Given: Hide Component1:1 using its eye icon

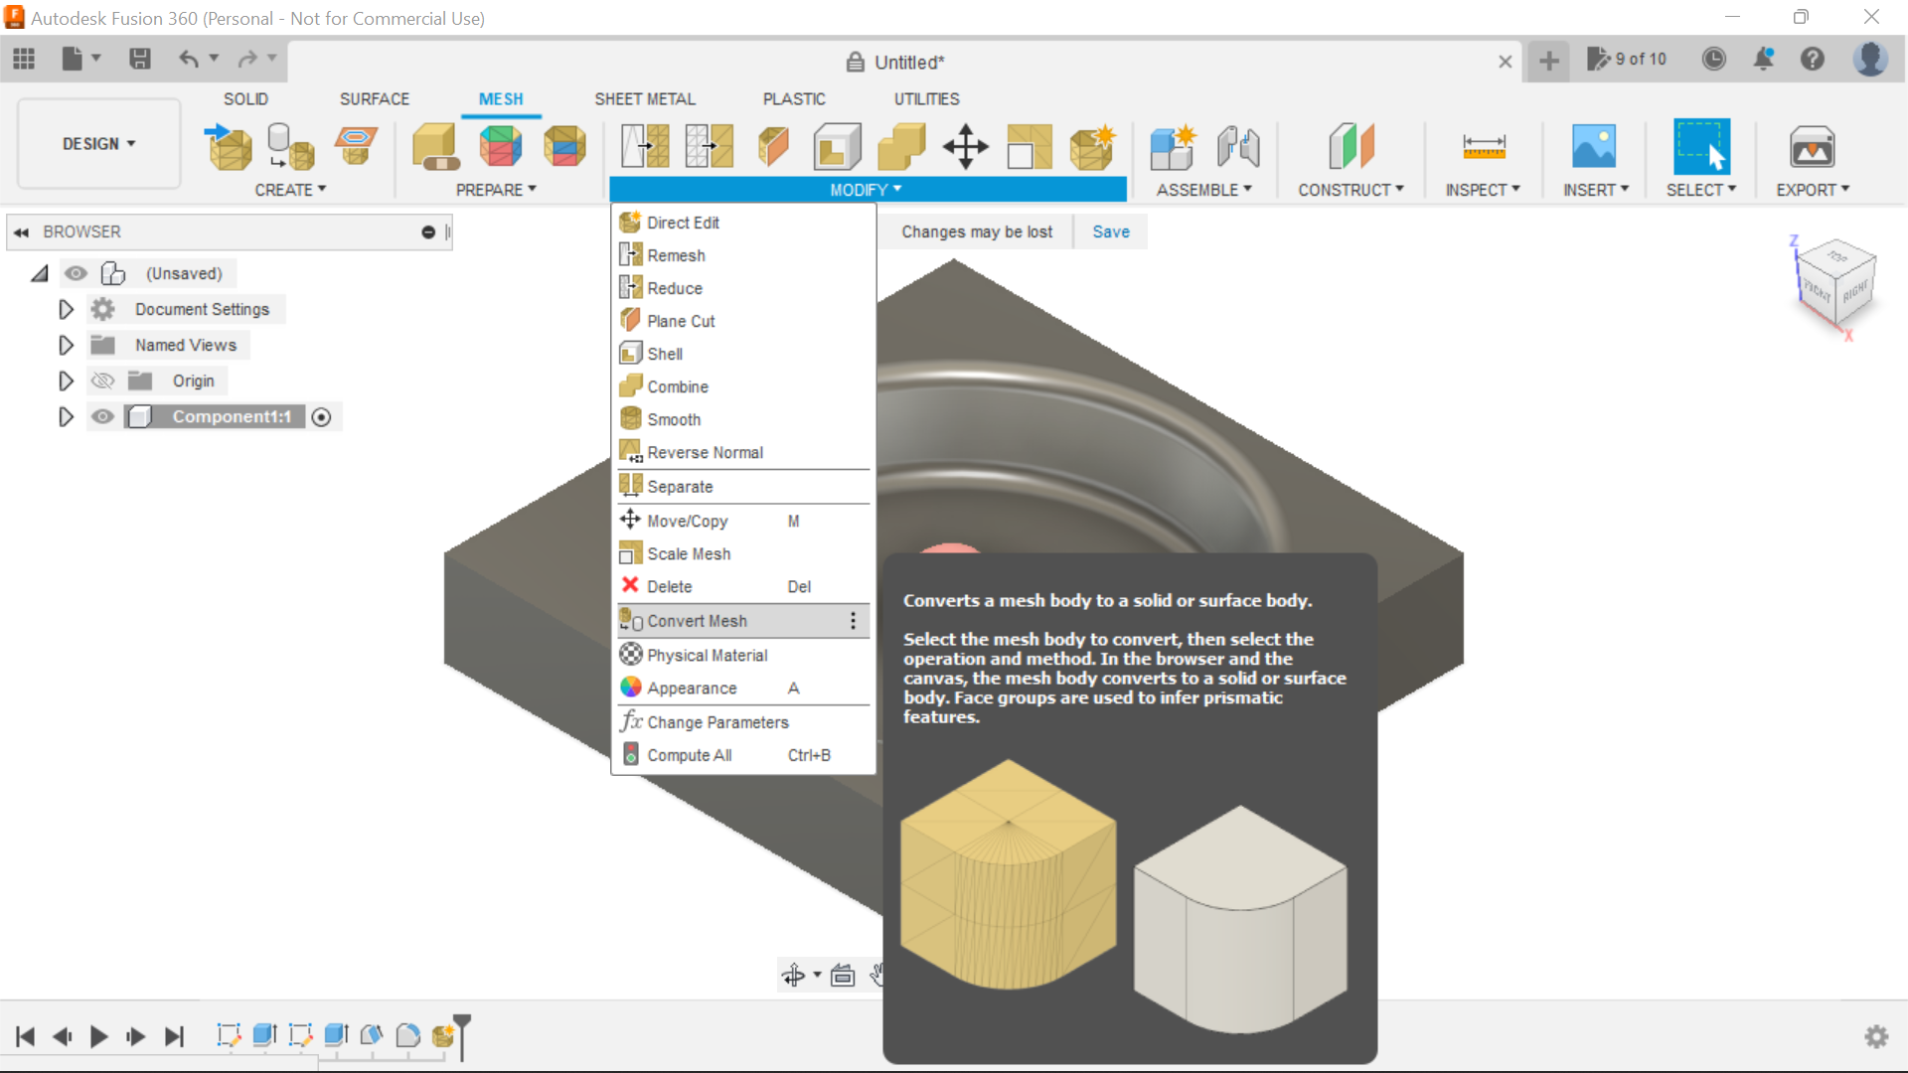Looking at the screenshot, I should [102, 416].
